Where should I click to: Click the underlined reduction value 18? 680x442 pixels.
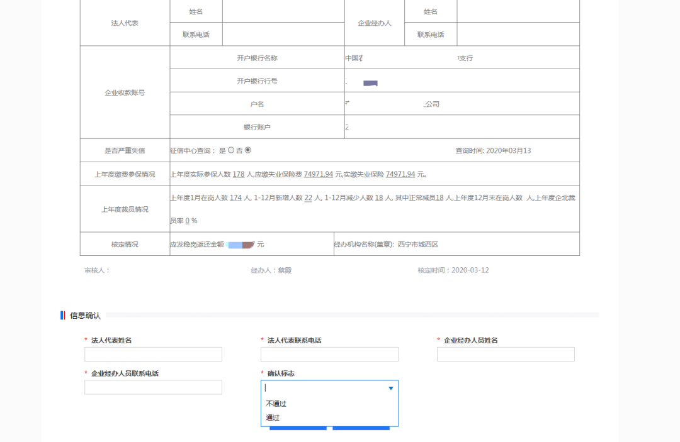pos(378,196)
